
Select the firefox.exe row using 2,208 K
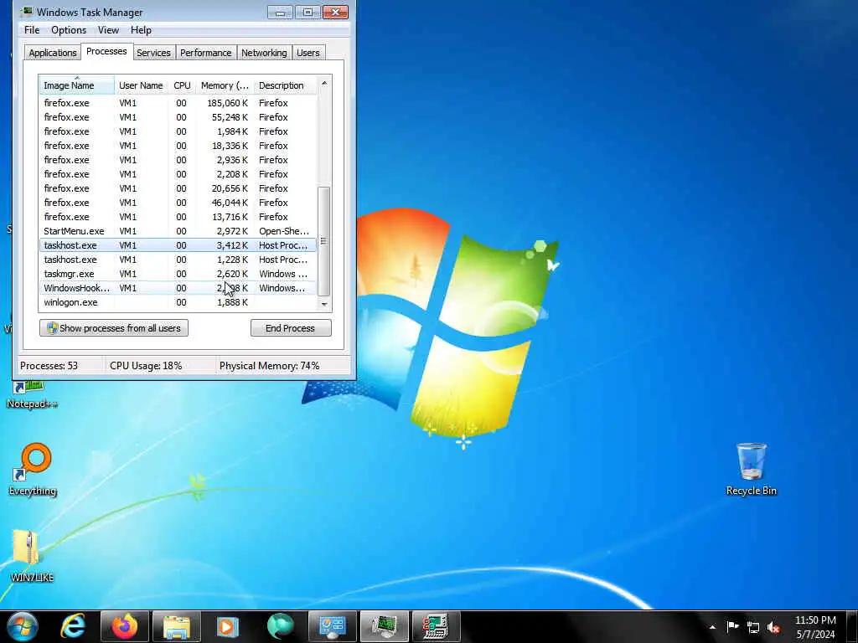point(178,174)
